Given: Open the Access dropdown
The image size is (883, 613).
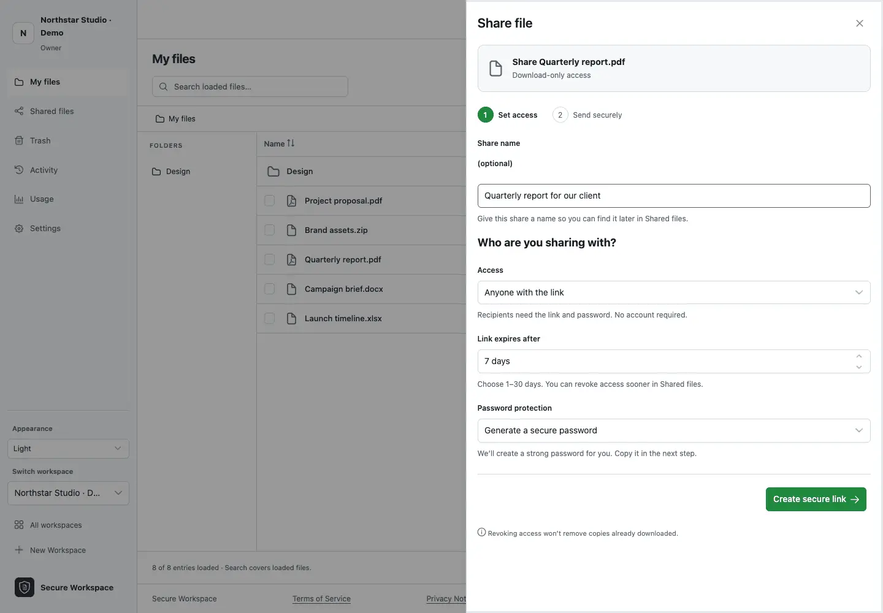Looking at the screenshot, I should point(674,292).
